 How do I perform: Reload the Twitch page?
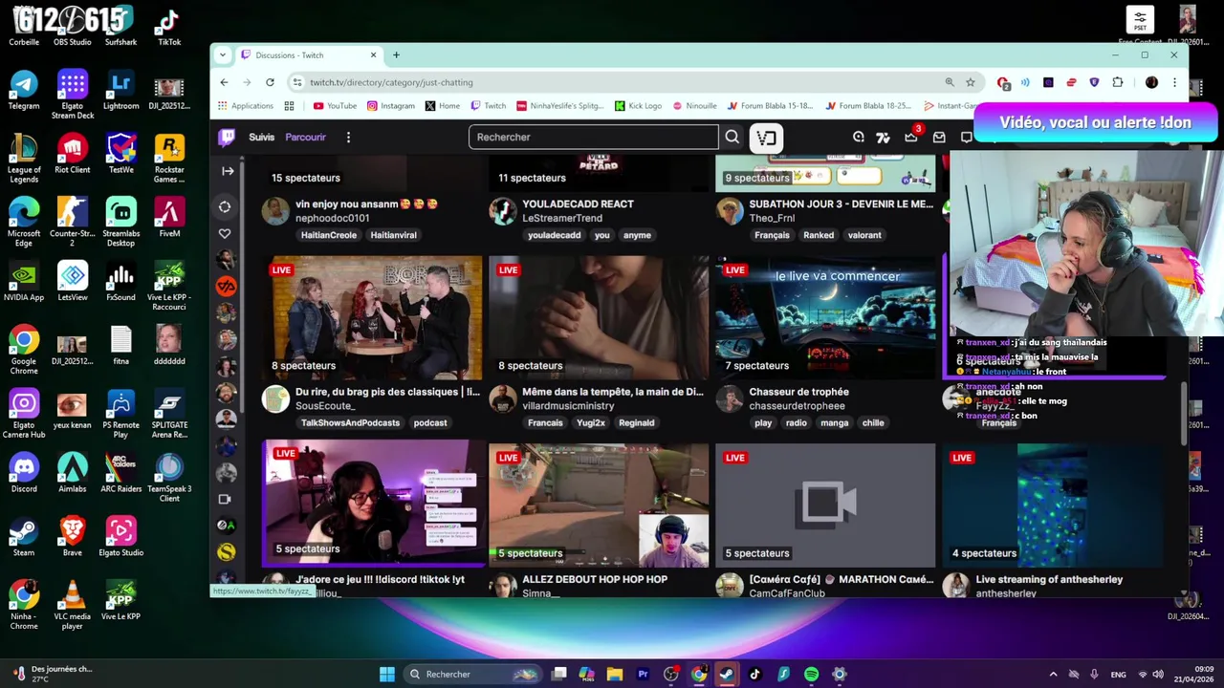(x=270, y=82)
